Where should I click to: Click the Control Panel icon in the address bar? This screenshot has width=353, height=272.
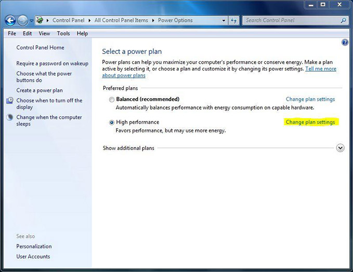pos(40,20)
